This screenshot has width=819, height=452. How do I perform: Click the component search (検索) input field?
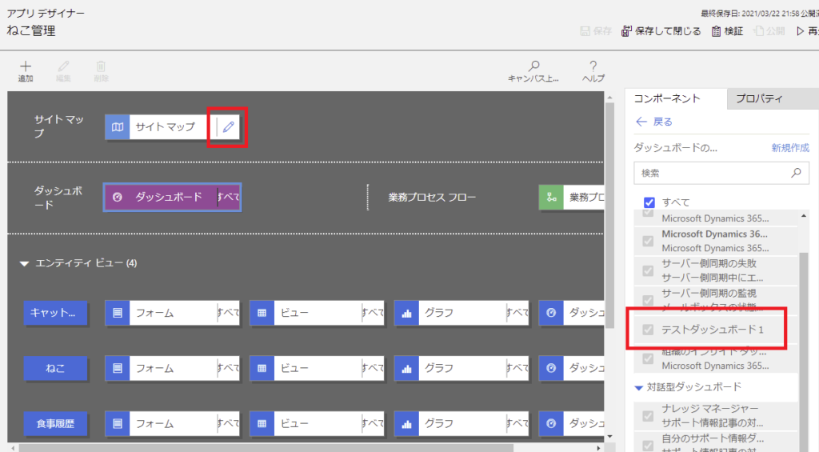coord(721,173)
